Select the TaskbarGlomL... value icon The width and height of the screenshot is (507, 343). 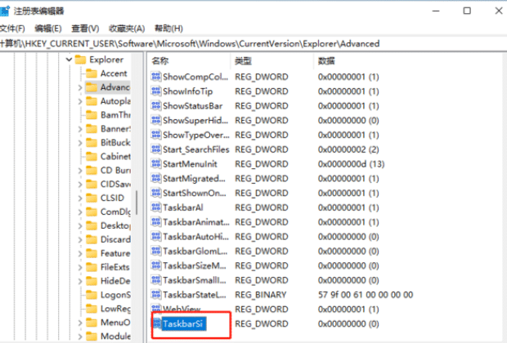coord(156,251)
